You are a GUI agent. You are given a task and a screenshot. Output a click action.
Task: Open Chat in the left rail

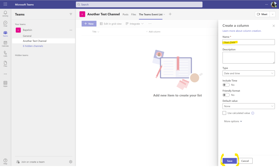5,24
